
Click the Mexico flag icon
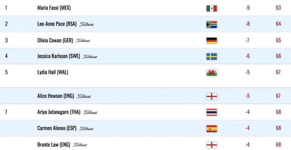point(212,8)
